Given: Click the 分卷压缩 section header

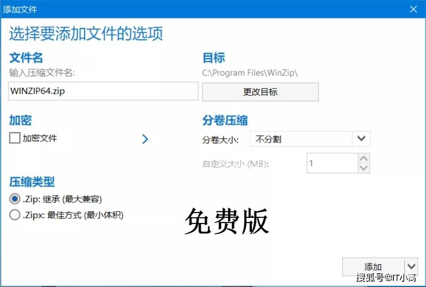Looking at the screenshot, I should coord(226,120).
